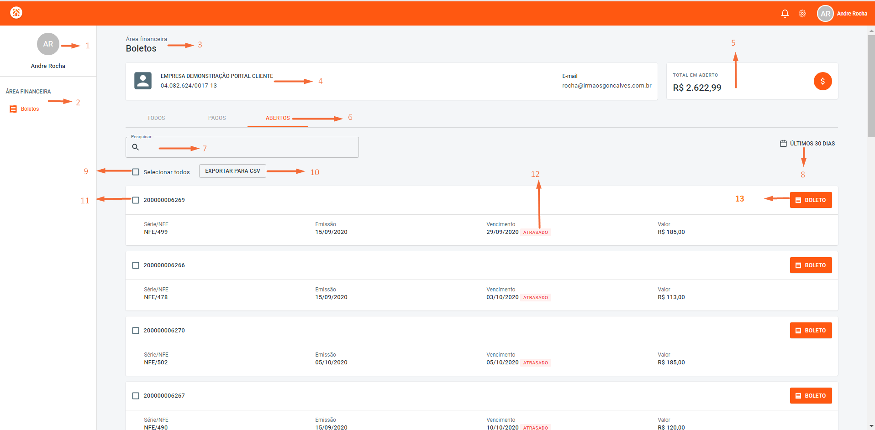Click the Pesquisar search field
The width and height of the screenshot is (875, 430).
coord(242,147)
